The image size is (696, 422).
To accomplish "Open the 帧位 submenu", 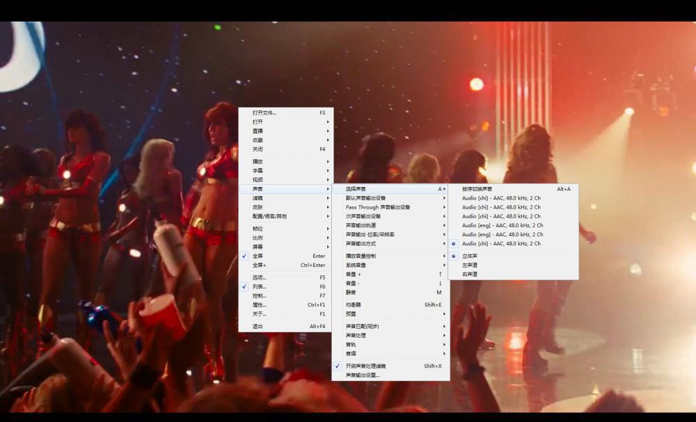I will 286,229.
